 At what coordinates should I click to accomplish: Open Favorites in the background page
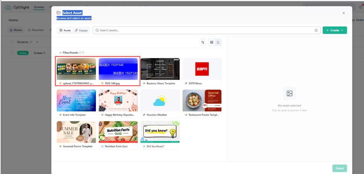35,30
